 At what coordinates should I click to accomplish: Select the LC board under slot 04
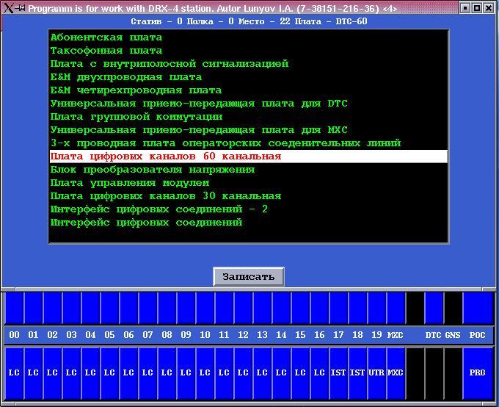90,373
